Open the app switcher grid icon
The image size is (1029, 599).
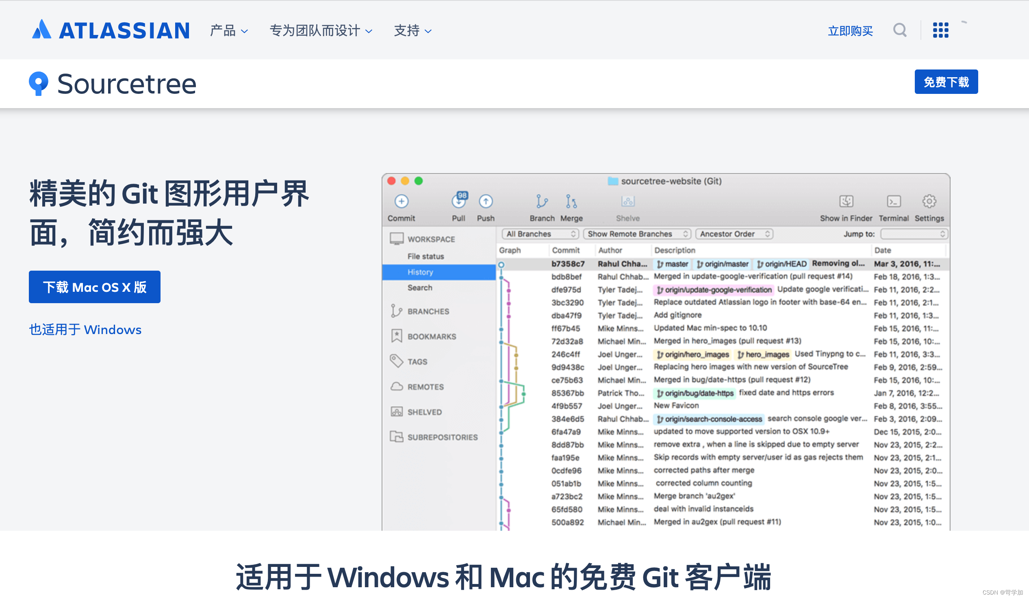pyautogui.click(x=941, y=30)
